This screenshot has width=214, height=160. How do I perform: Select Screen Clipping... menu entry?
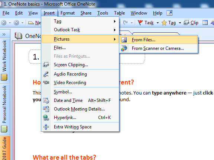coord(80,65)
